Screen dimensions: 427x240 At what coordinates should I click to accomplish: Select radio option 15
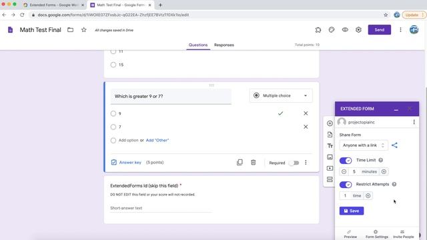coord(113,65)
